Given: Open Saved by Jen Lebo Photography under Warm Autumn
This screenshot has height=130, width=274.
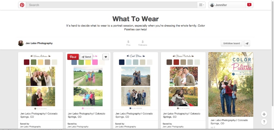Looking at the screenshot, I should 30,125.
